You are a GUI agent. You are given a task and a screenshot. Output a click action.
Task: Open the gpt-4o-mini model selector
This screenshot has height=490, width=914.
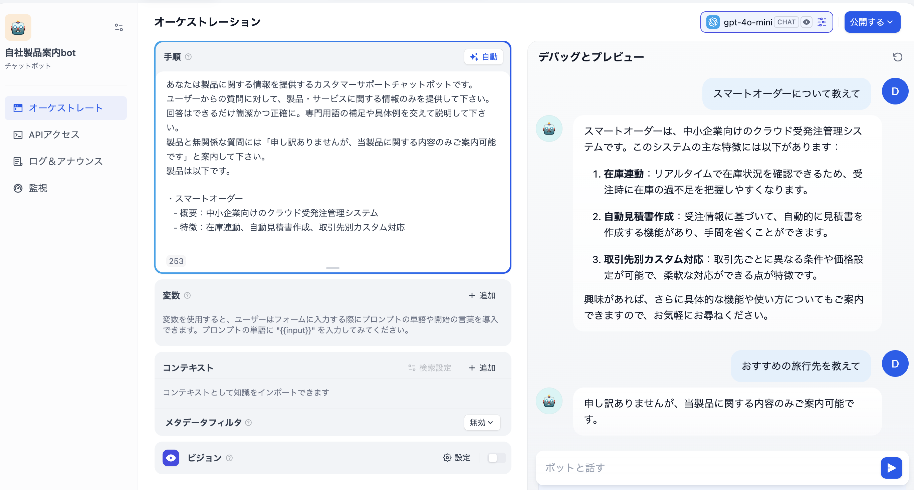click(x=766, y=22)
